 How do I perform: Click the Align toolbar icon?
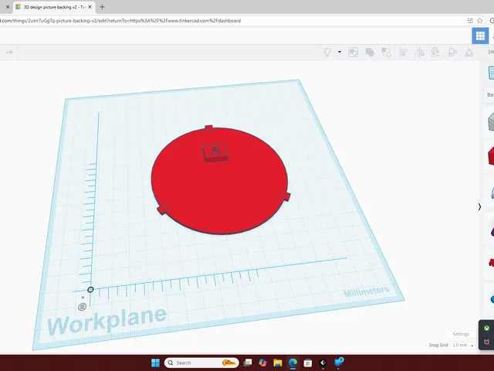click(x=403, y=52)
